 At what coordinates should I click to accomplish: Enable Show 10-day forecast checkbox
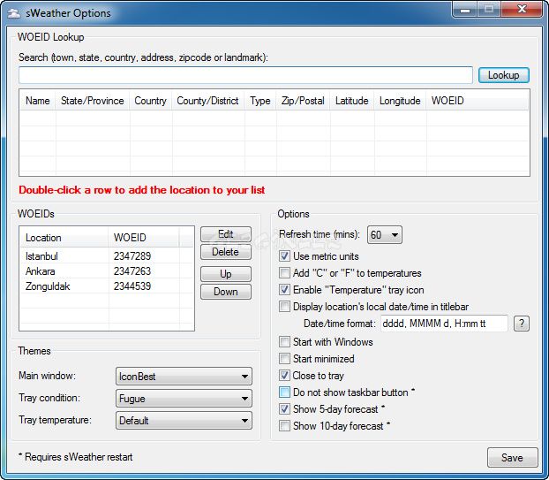pos(284,426)
